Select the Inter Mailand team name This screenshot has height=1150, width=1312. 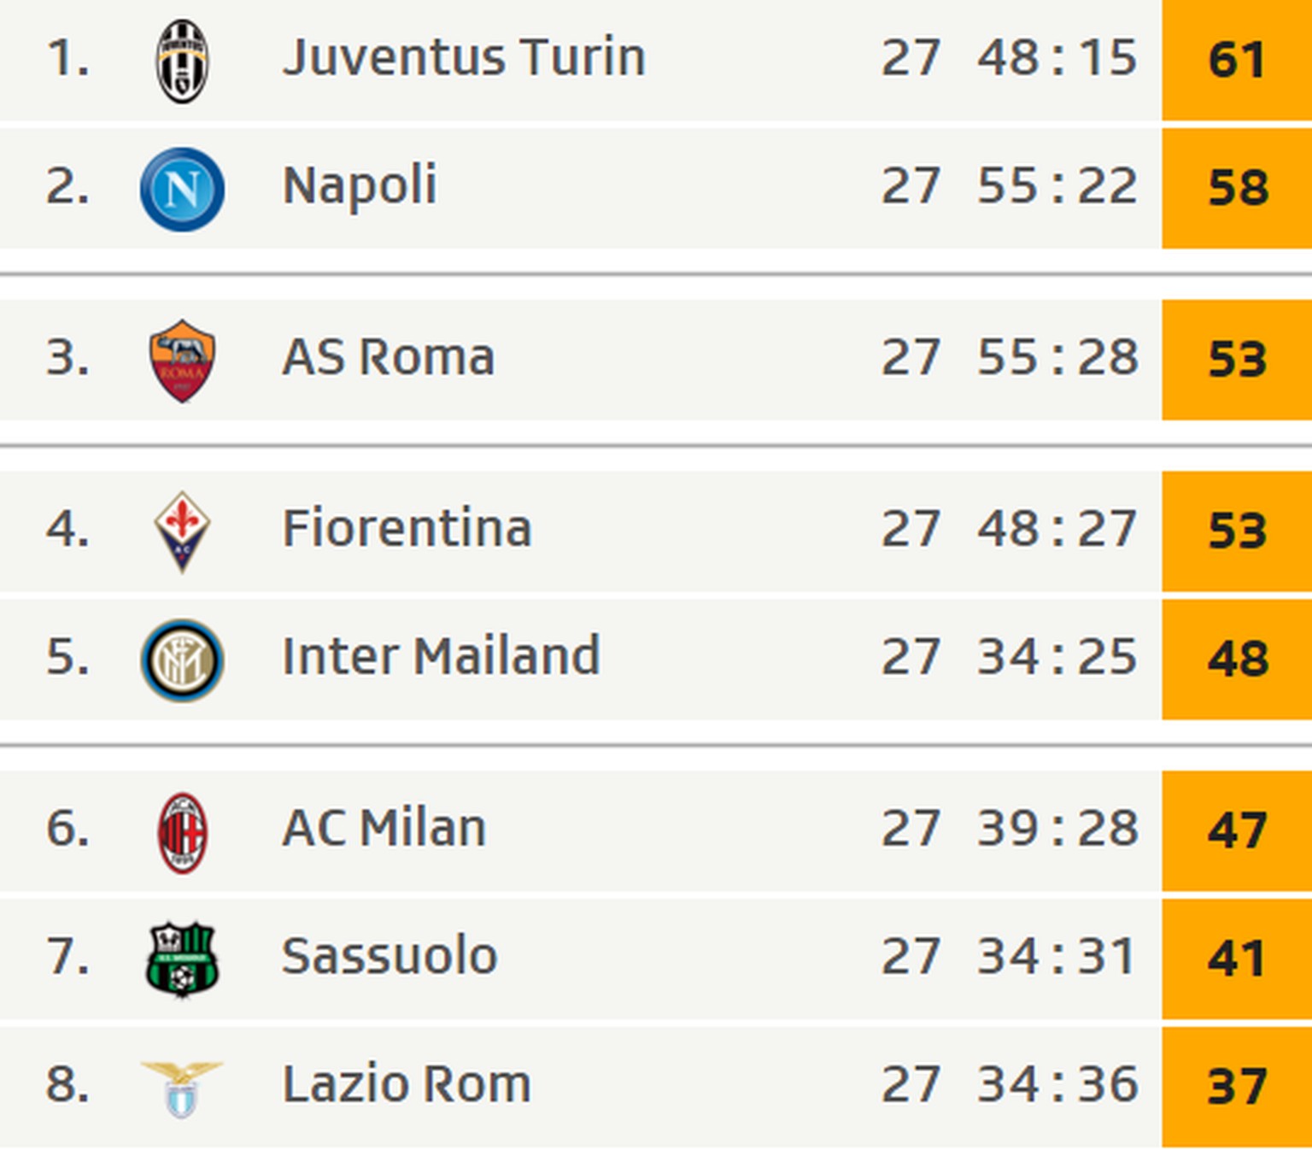pos(441,656)
